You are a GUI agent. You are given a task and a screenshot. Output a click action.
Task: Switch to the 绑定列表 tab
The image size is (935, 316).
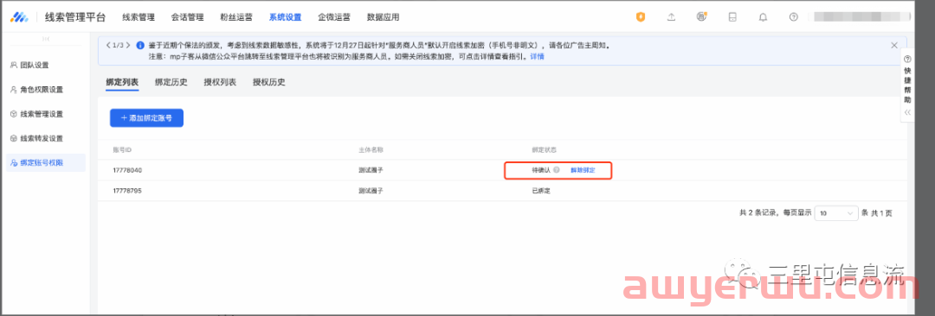122,82
